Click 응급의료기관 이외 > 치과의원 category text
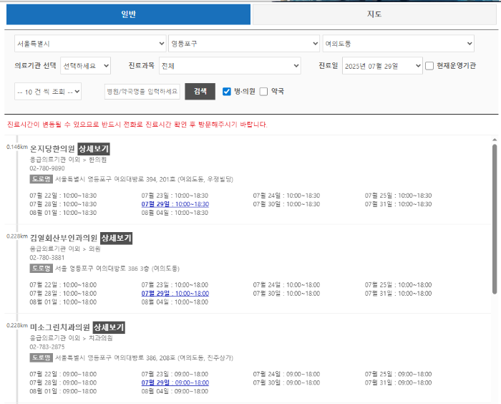This screenshot has width=501, height=404. click(x=72, y=338)
